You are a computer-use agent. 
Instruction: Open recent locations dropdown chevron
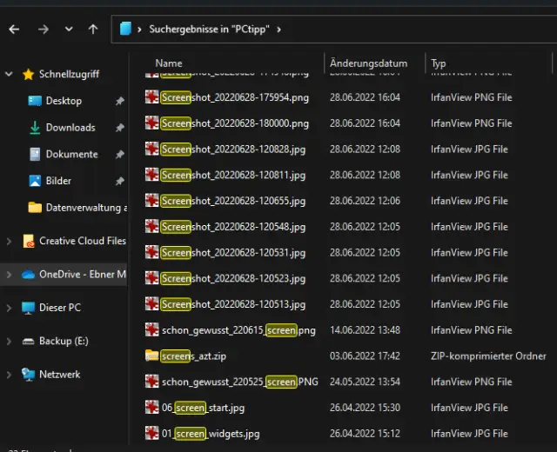(x=69, y=29)
